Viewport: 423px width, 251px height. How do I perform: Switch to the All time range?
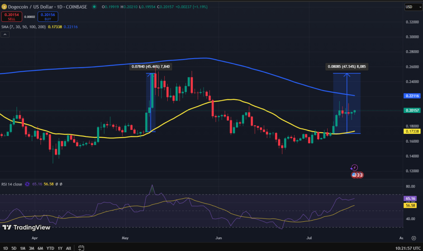click(69, 248)
